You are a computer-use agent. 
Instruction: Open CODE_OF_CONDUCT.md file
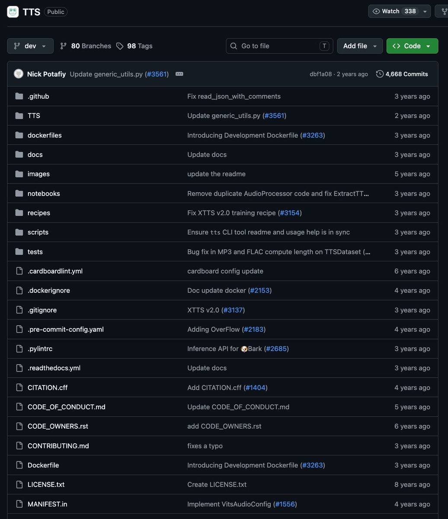tap(67, 407)
